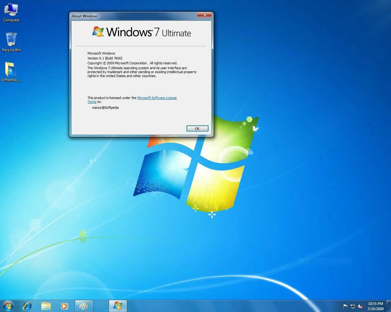
Task: Open Action Center flag icon
Action: click(345, 306)
